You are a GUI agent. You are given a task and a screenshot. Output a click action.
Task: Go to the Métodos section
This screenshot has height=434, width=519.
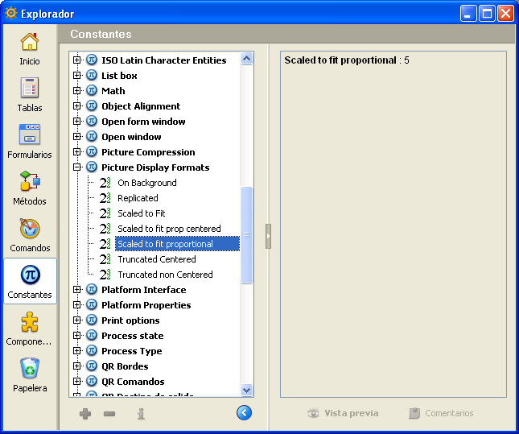(29, 188)
